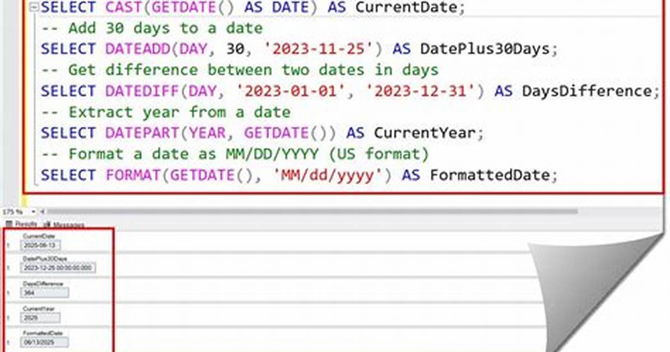The width and height of the screenshot is (670, 352).
Task: Click the editor horizontal scrollbar thumb
Action: coord(313,211)
